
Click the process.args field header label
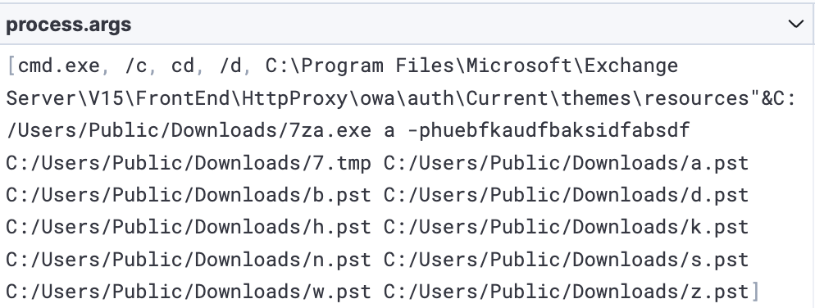69,25
